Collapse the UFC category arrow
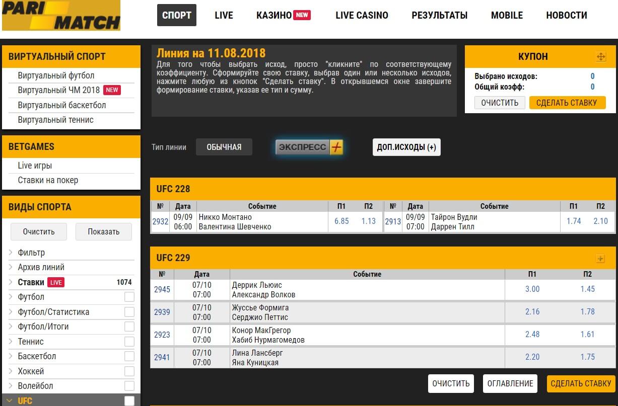This screenshot has width=618, height=406. point(11,401)
